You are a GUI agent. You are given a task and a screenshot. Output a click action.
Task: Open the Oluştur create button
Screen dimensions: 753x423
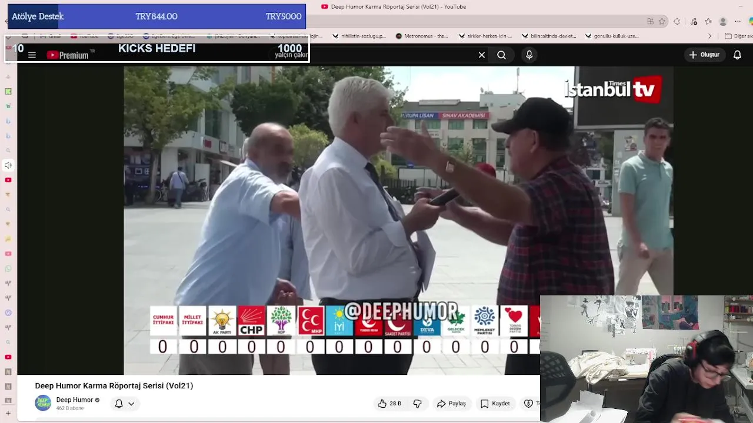point(704,55)
